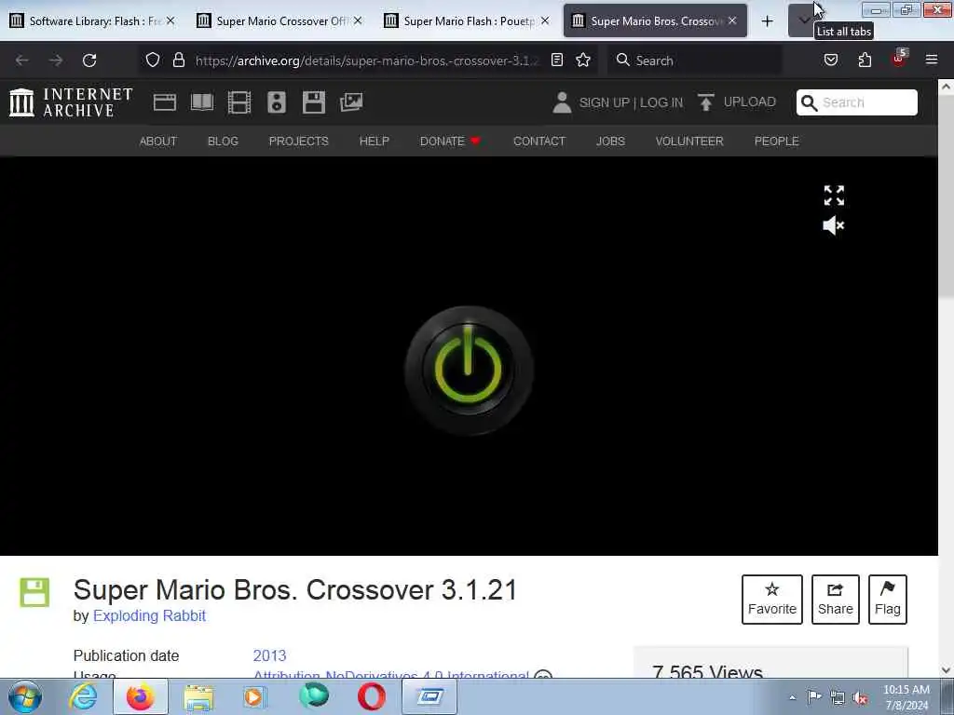This screenshot has height=715, width=954.
Task: Click the UPLOAD link text
Action: click(x=750, y=101)
